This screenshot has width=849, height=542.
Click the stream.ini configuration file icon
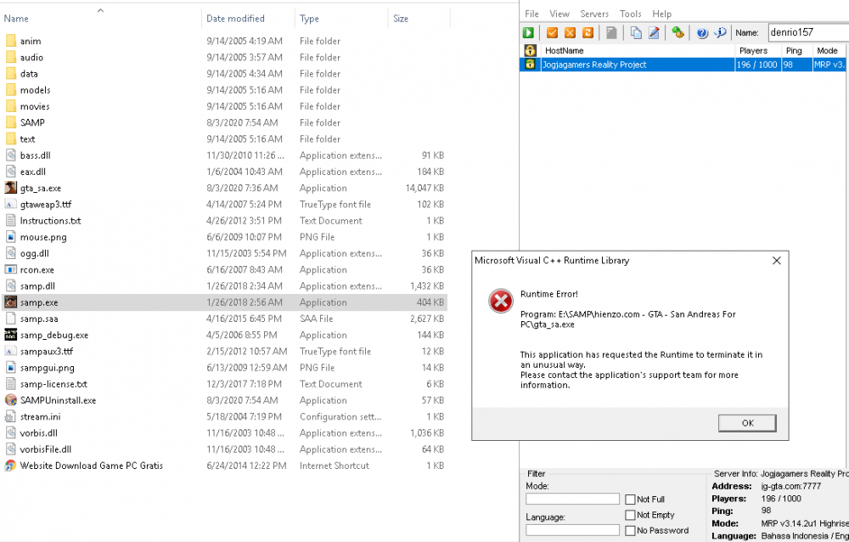pos(11,417)
